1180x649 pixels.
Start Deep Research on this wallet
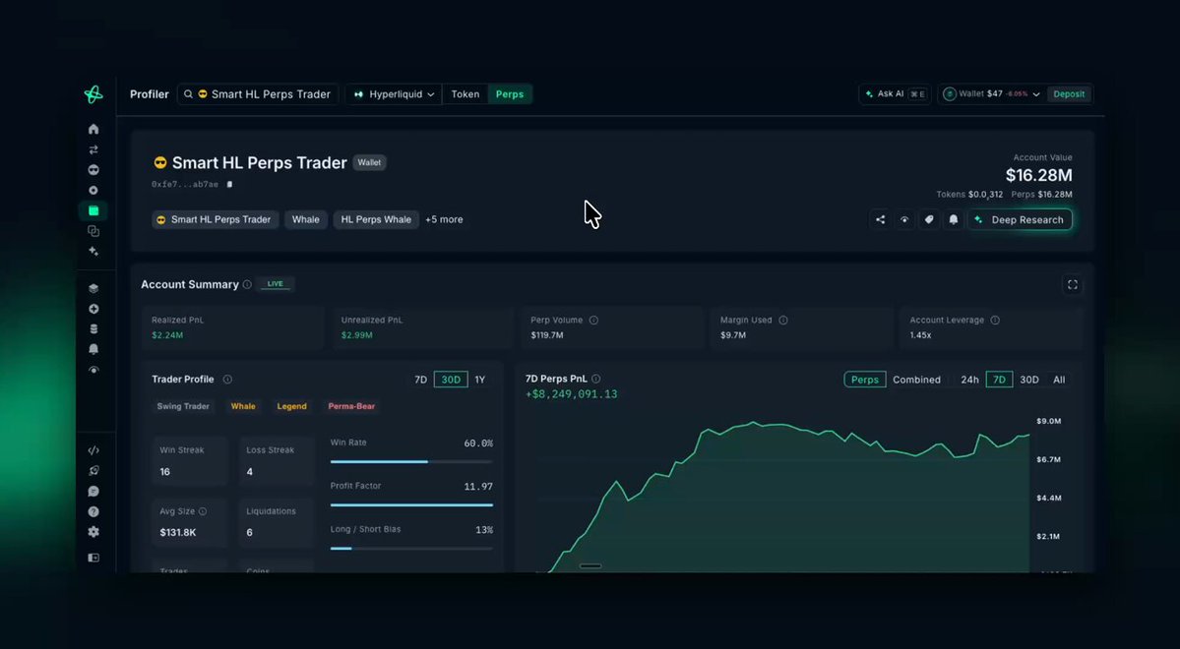tap(1021, 219)
